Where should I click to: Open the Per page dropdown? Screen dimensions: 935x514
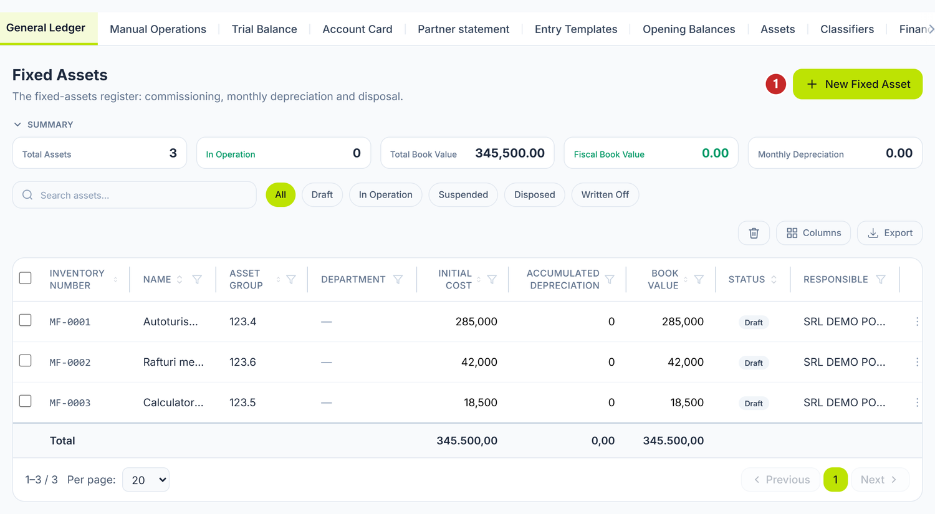pyautogui.click(x=146, y=480)
